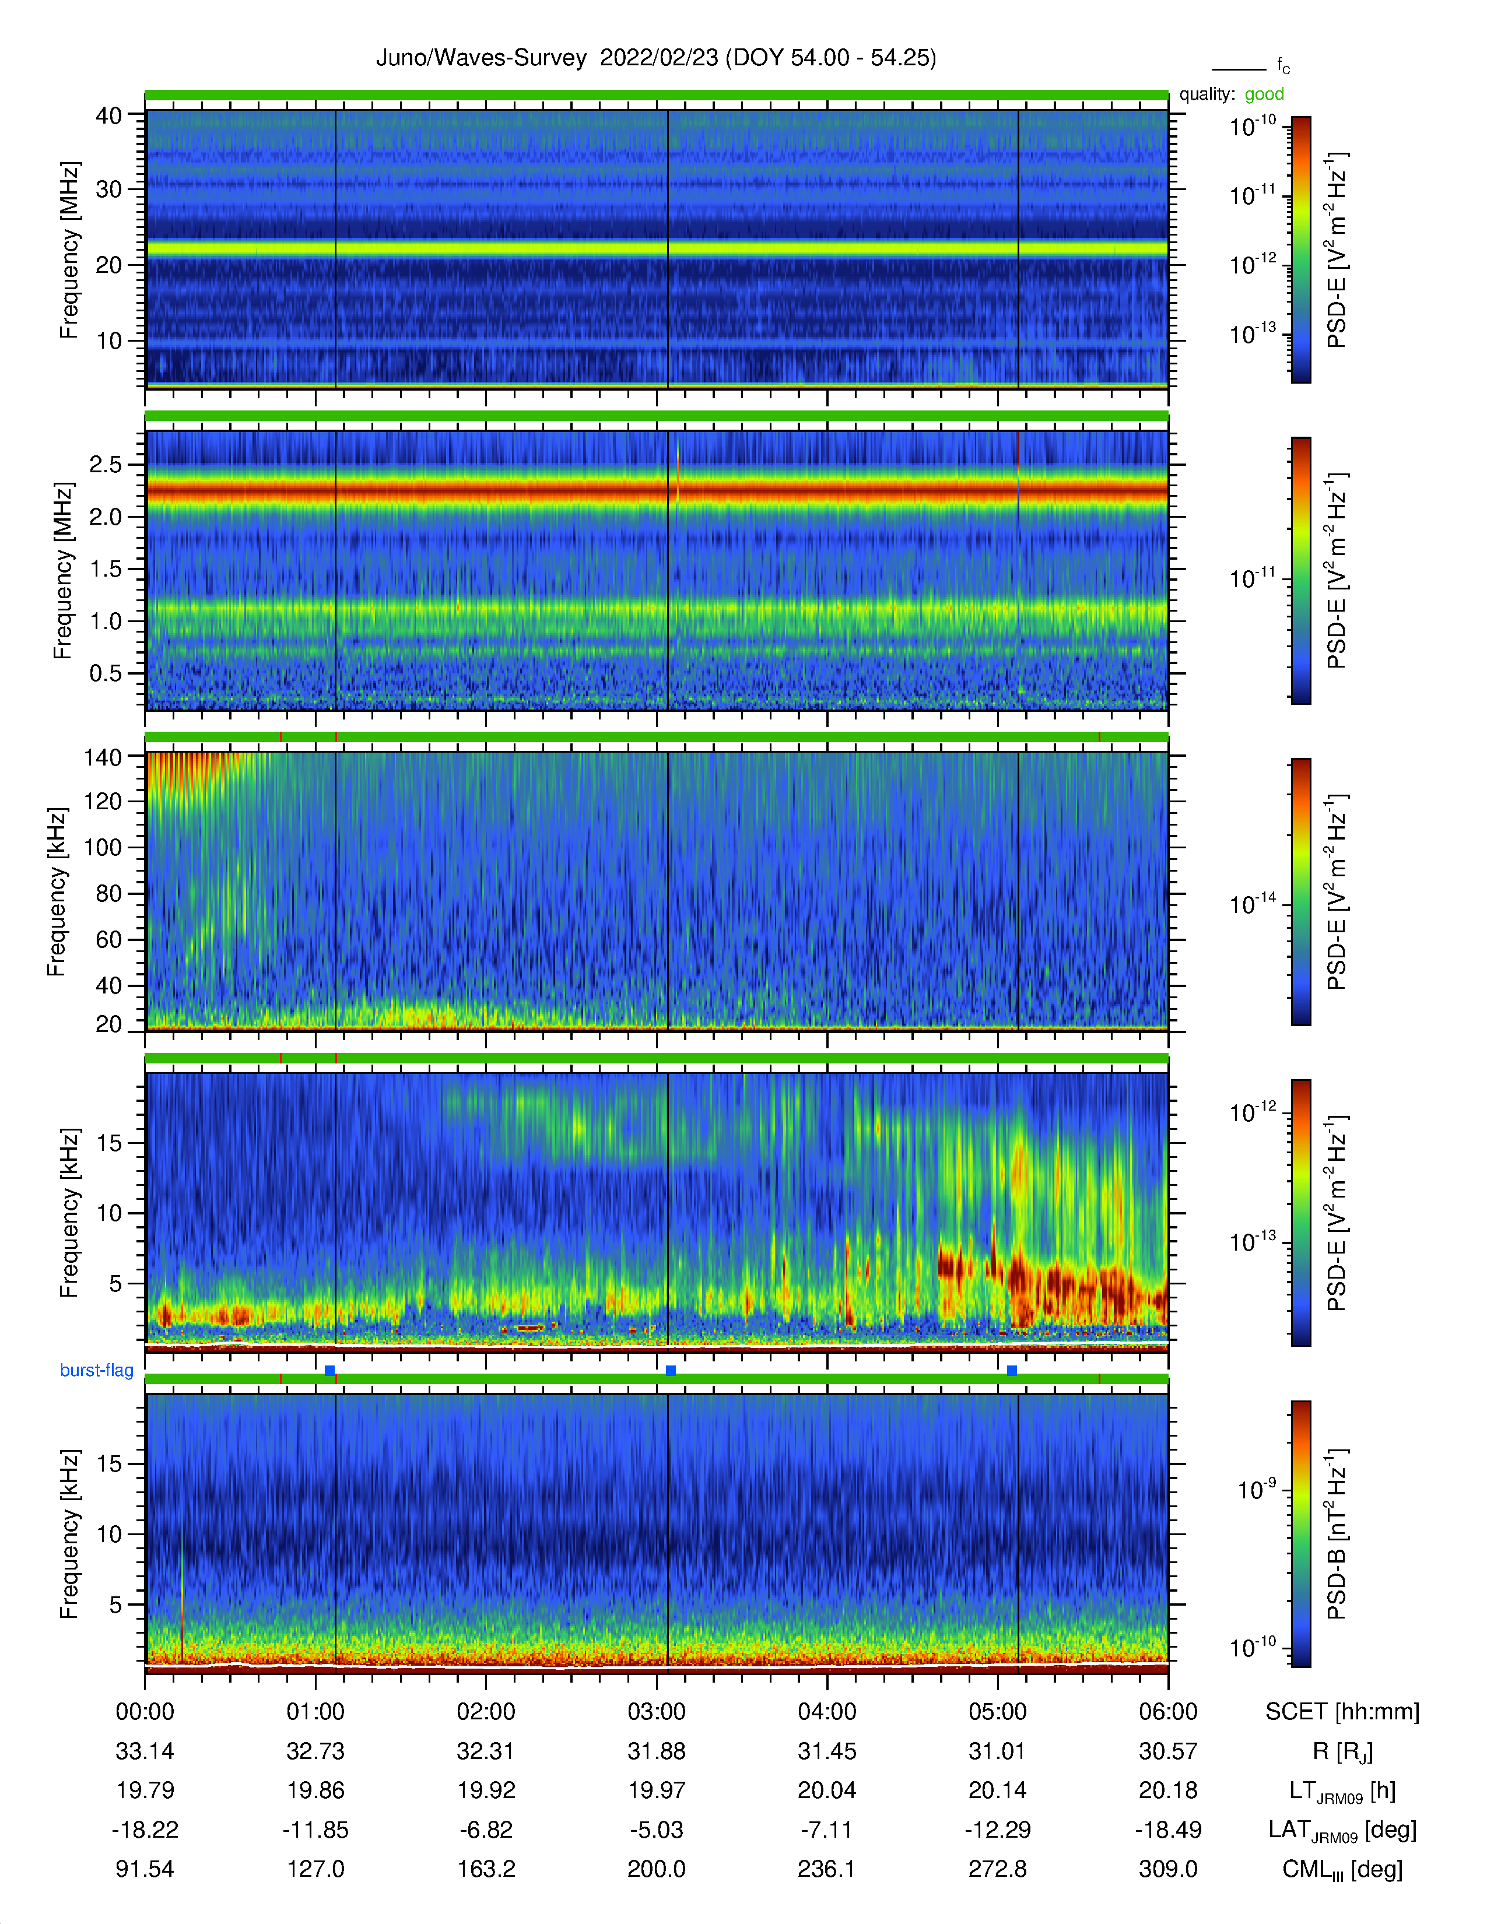This screenshot has width=1487, height=1924.
Task: Click the top panel PSD-E color bar
Action: (x=1300, y=250)
